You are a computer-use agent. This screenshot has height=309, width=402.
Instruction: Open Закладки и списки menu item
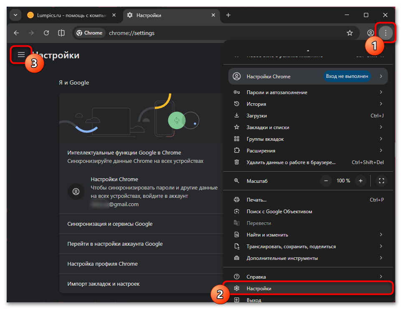tap(308, 127)
